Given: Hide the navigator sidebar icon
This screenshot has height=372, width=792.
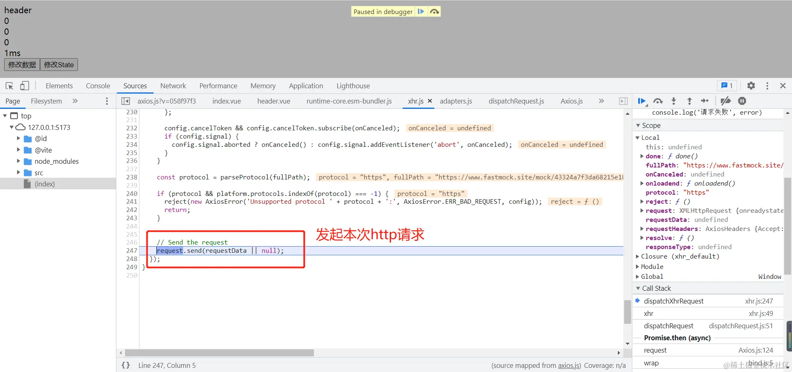Looking at the screenshot, I should coord(126,101).
